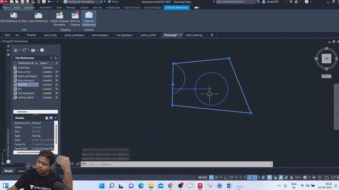Toggle ortho mode in status bar
The height and width of the screenshot is (190, 339).
(x=226, y=177)
